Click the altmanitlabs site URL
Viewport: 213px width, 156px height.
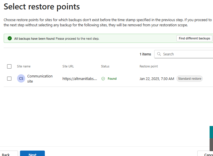tap(80, 79)
